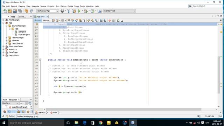Toggle Highlight Search in the editor toolbar
This screenshot has width=224, height=126.
tap(80, 21)
